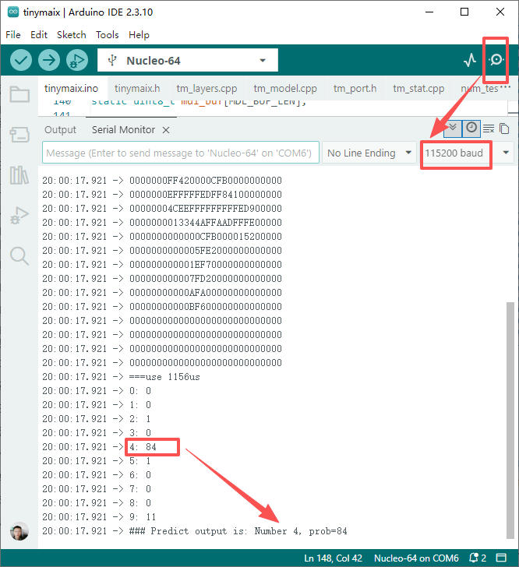Image resolution: width=519 pixels, height=567 pixels.
Task: Open Library Manager books icon
Action: click(19, 175)
